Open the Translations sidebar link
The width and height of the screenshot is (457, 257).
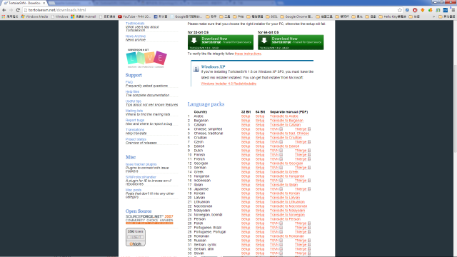135,130
